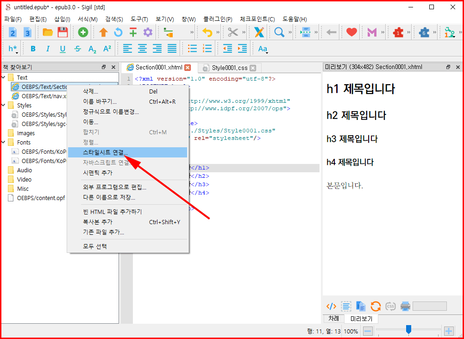This screenshot has width=464, height=339.
Task: Open inspector with preview code icon
Action: click(x=331, y=306)
